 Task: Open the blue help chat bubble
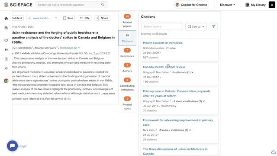point(13,146)
